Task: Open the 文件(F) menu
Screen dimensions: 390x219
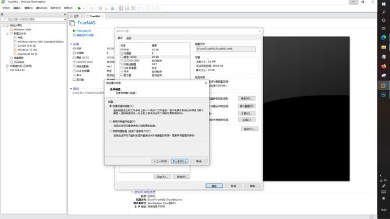Action: (6, 8)
